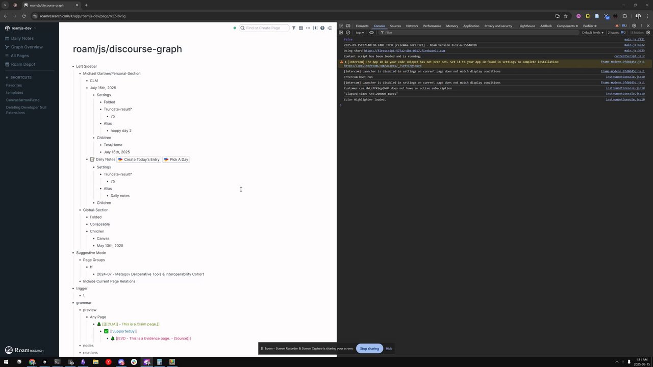Click the console Filter input field
Viewport: 653px width, 367px height.
(x=480, y=33)
